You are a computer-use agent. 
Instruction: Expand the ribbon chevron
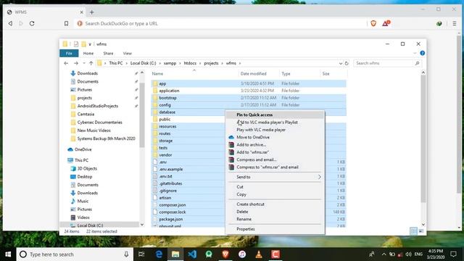click(x=415, y=53)
